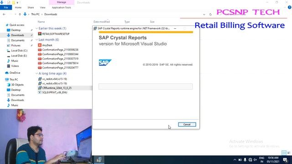The width and height of the screenshot is (292, 164).
Task: Open Documents under Quick access
Action: pos(18,41)
